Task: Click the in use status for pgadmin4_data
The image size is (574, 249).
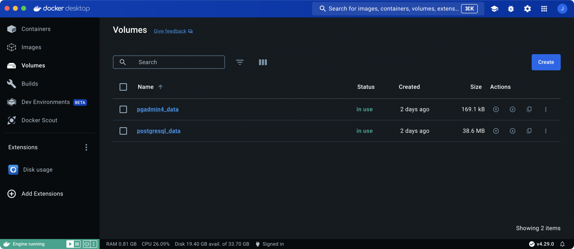Action: click(x=364, y=109)
